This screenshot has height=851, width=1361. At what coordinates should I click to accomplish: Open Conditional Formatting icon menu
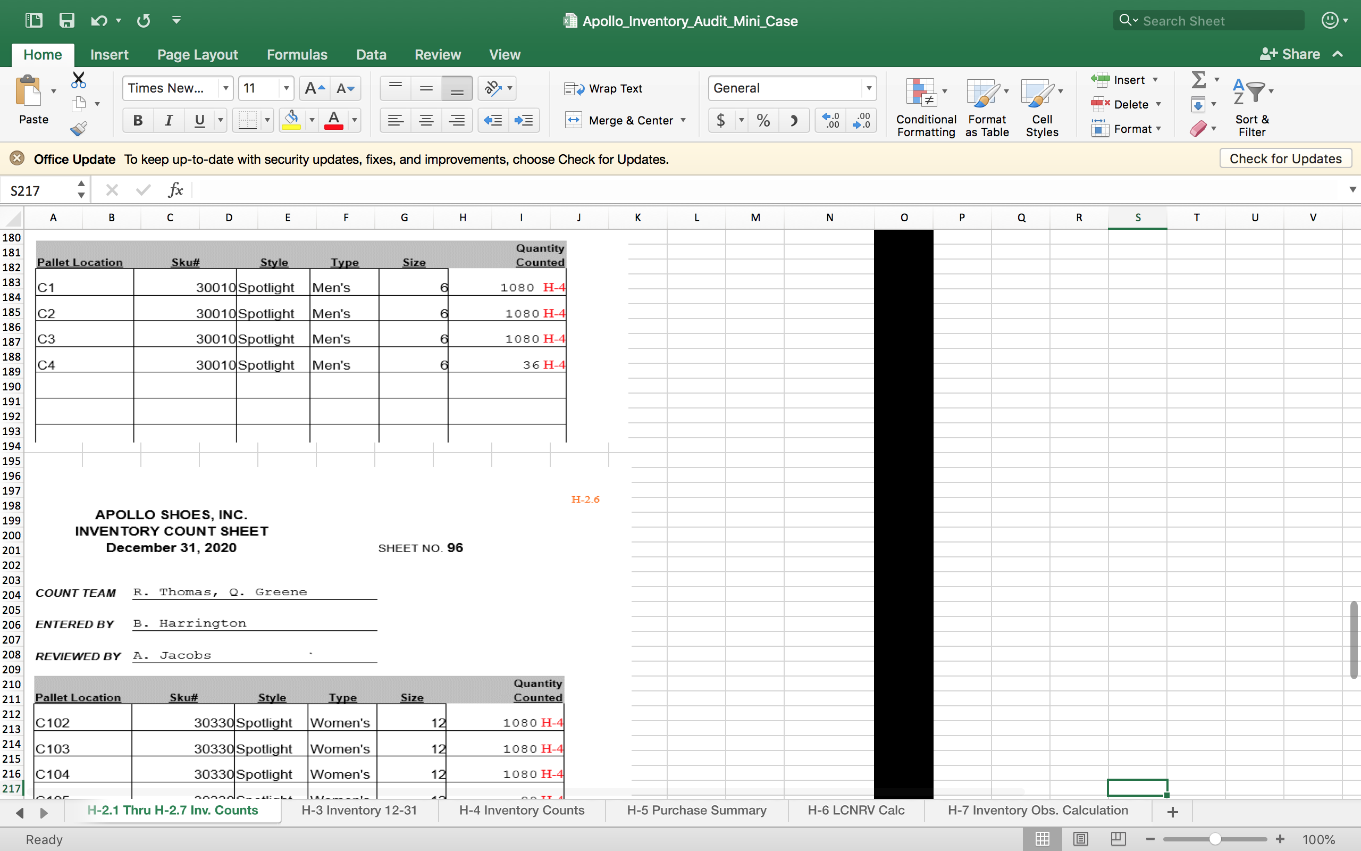[x=920, y=93]
